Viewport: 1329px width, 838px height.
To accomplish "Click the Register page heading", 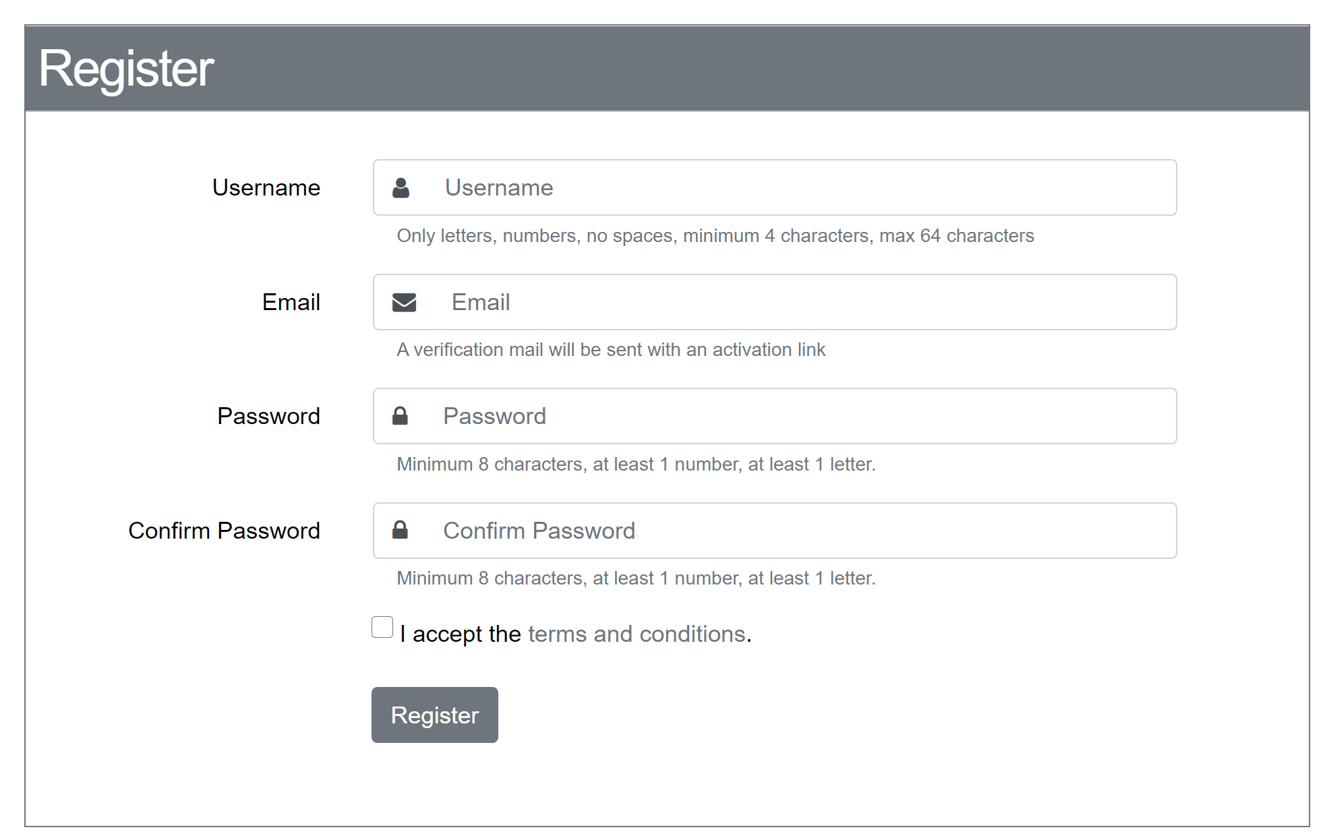I will [126, 69].
